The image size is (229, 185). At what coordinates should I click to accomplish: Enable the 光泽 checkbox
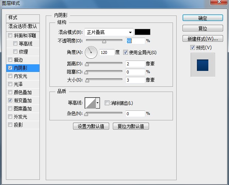click(10, 84)
